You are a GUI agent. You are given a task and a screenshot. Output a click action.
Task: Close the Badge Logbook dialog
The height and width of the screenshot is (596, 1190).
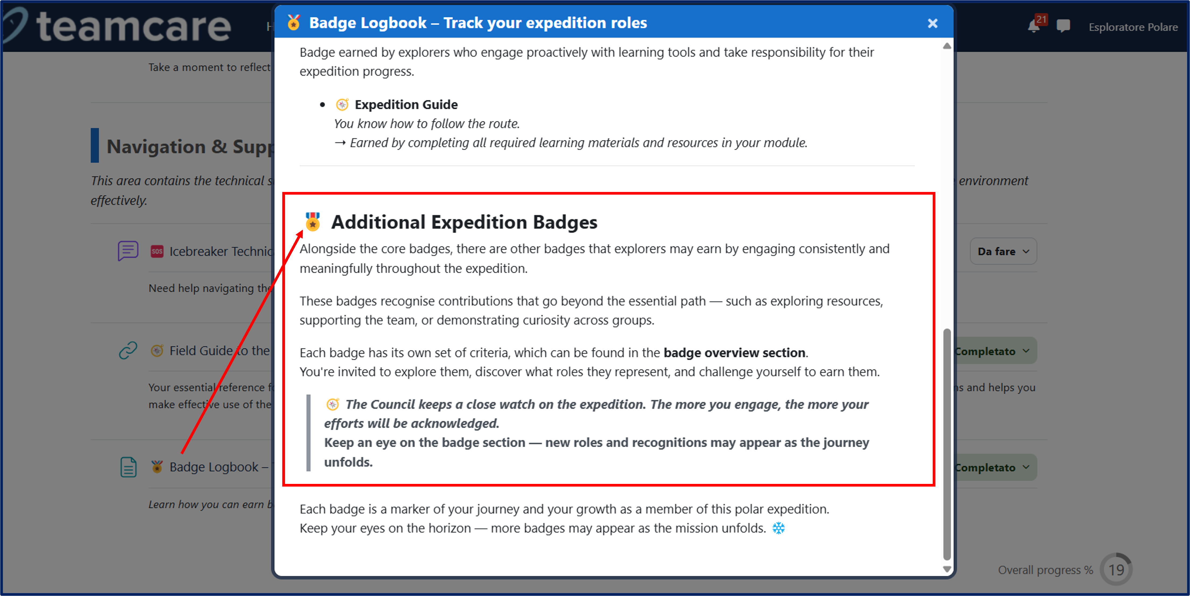coord(932,23)
